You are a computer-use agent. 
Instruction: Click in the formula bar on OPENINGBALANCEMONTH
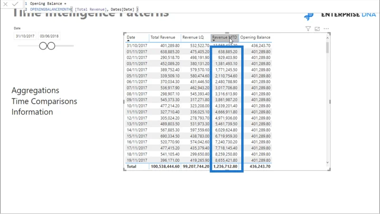tap(50, 10)
